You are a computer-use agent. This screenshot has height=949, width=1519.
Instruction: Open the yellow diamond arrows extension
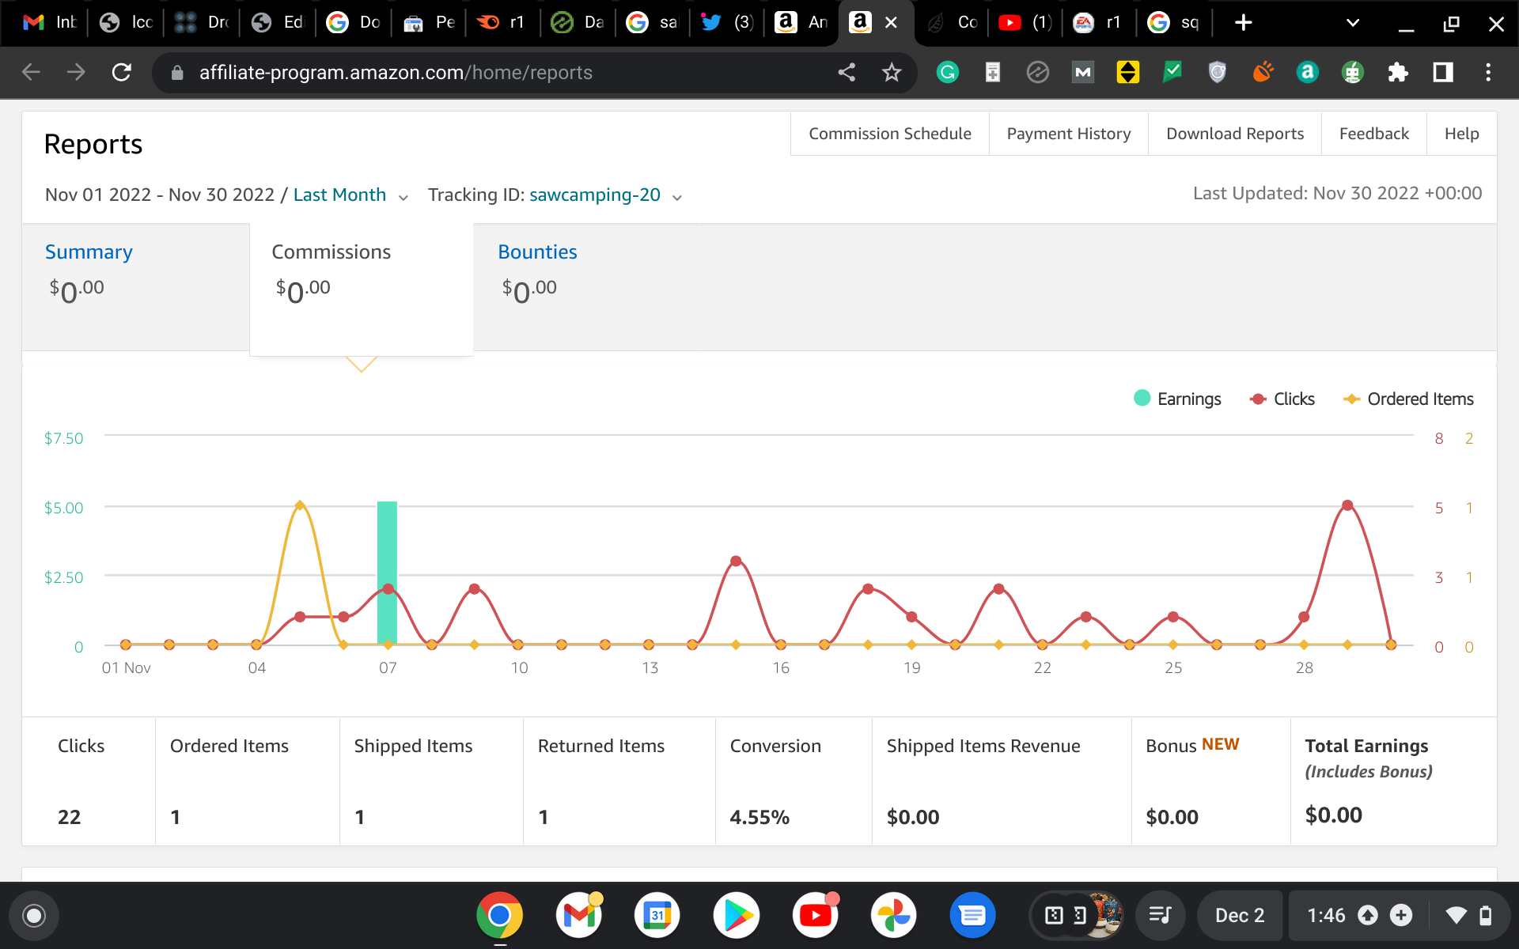(x=1128, y=73)
